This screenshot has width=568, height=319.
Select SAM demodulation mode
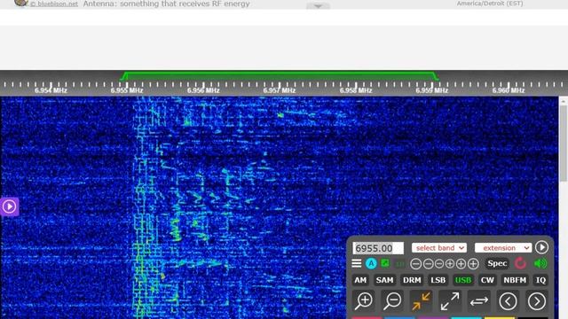384,280
